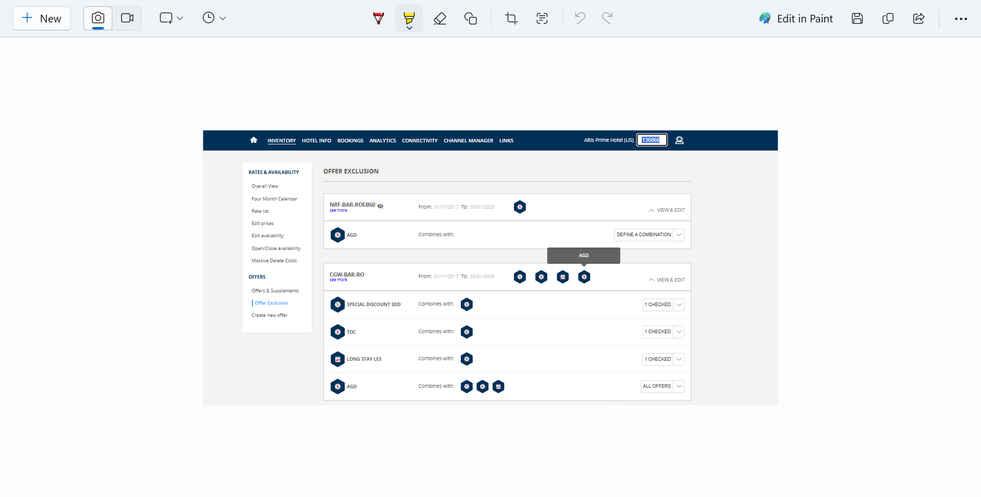Click the hotel ID field showing 136866

[652, 140]
